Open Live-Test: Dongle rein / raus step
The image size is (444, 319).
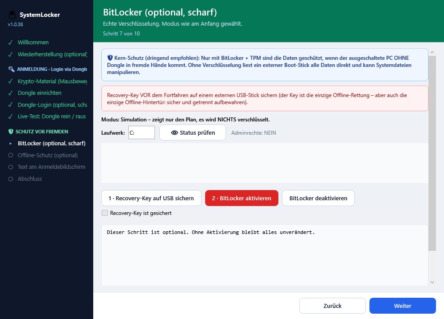pos(52,117)
